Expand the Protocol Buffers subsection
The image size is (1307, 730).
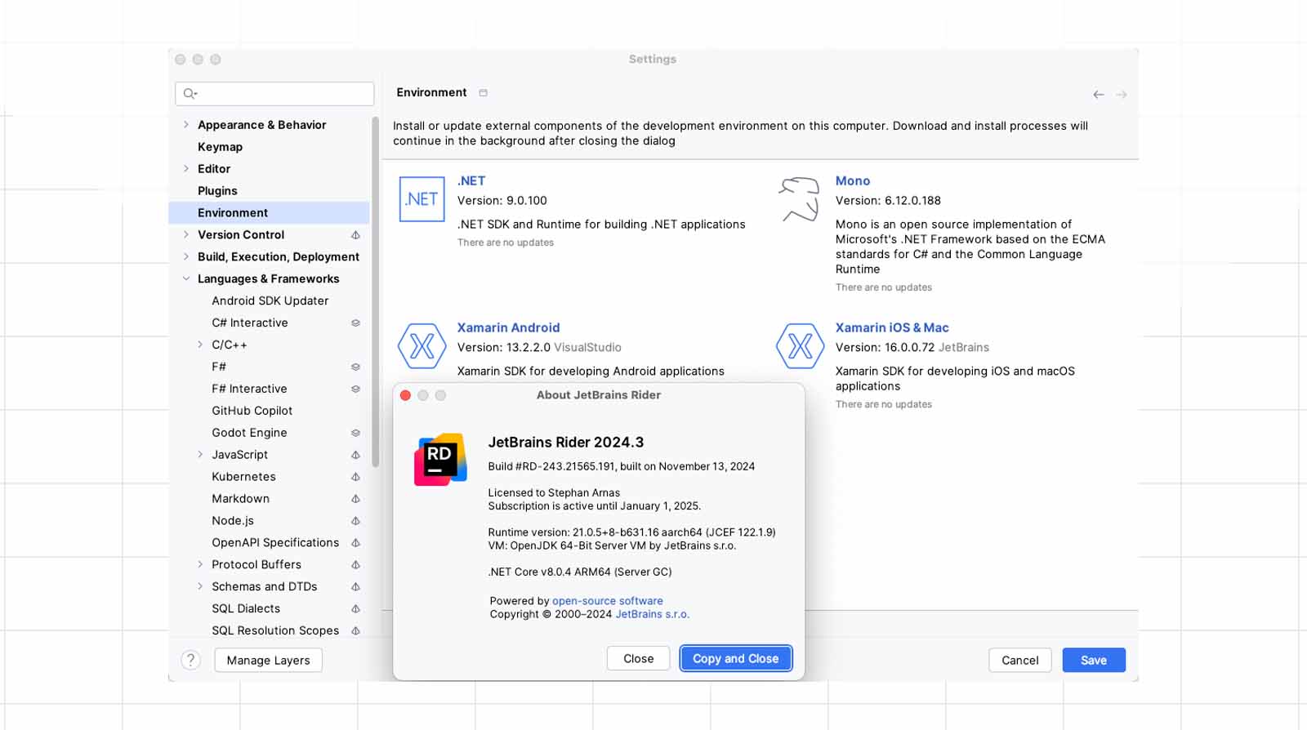pos(200,565)
